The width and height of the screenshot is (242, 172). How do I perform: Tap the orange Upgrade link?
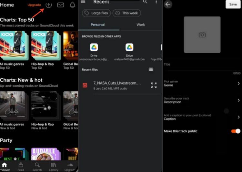pos(34,5)
